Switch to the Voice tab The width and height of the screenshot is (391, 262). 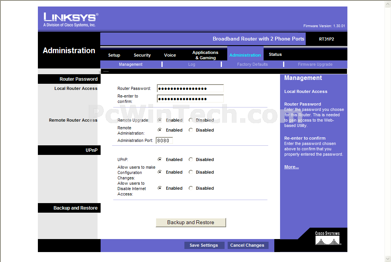click(170, 55)
